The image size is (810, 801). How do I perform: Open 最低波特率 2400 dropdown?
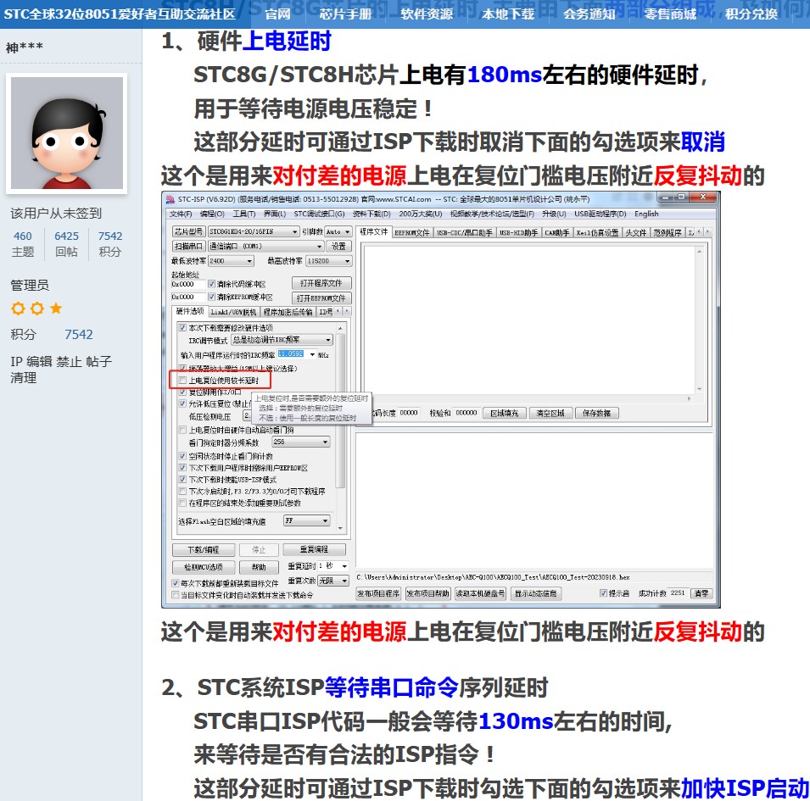coord(231,261)
